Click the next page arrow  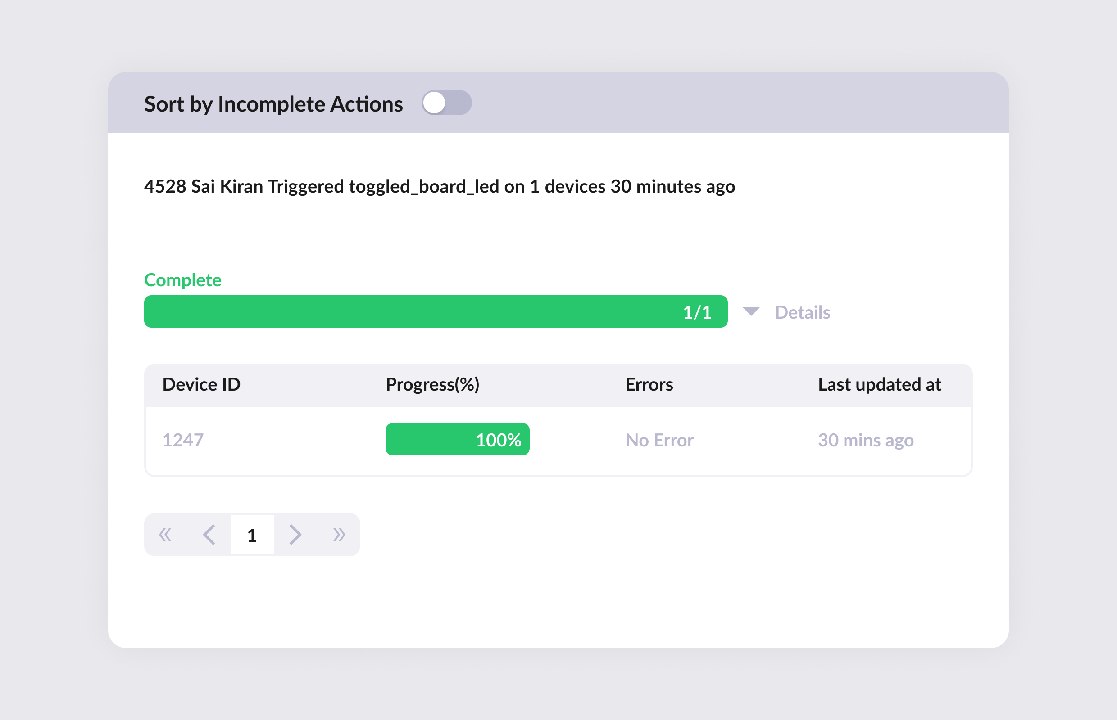(x=295, y=535)
